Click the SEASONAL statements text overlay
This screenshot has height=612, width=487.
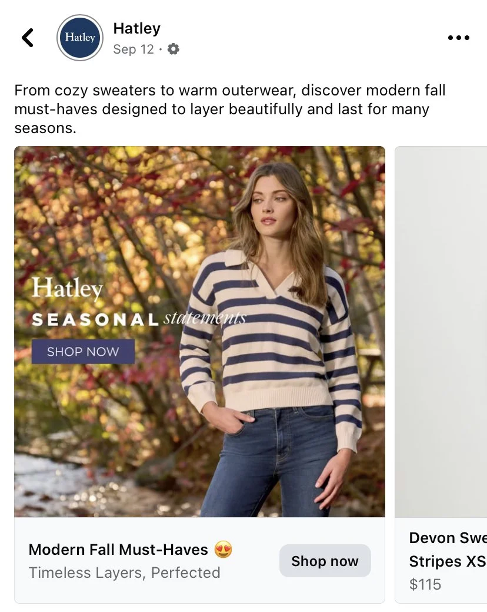point(139,319)
